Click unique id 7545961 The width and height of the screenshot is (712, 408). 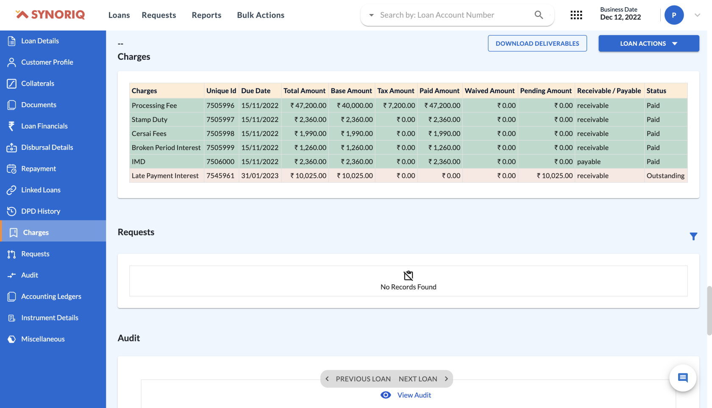(220, 175)
